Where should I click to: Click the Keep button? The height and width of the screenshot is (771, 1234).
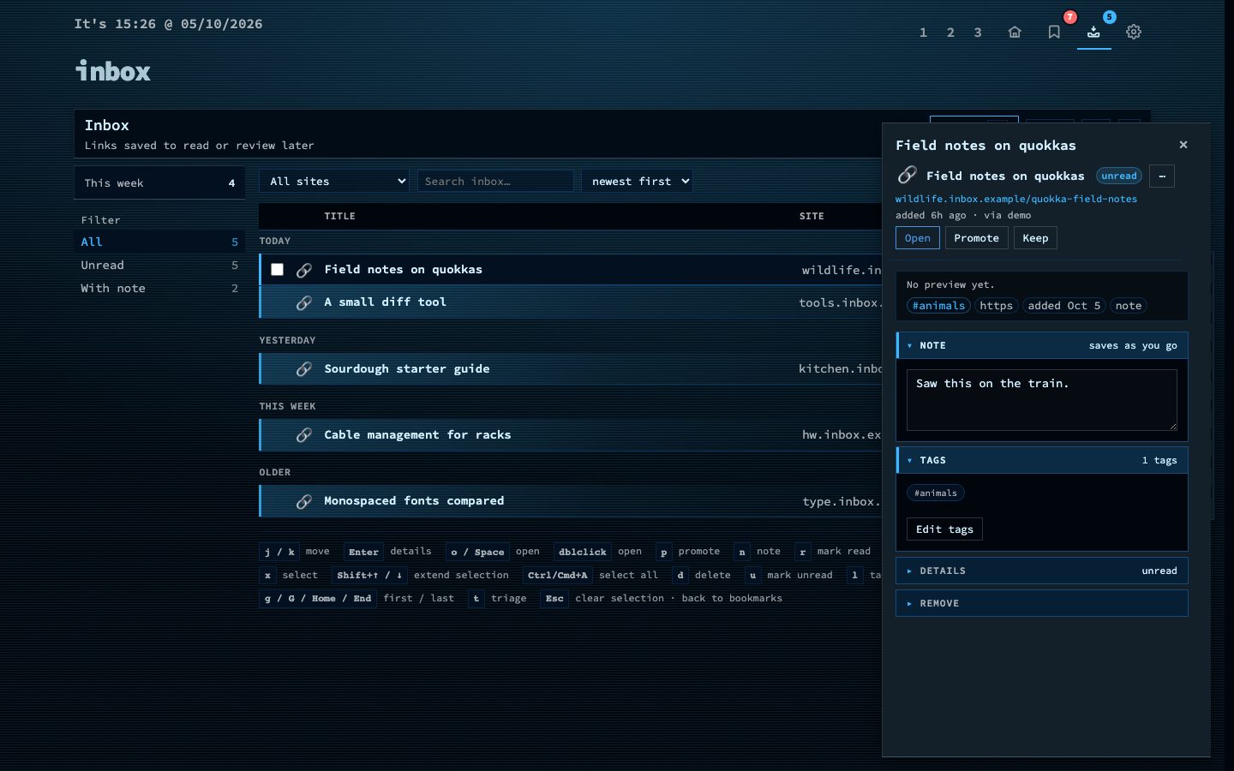tap(1035, 238)
